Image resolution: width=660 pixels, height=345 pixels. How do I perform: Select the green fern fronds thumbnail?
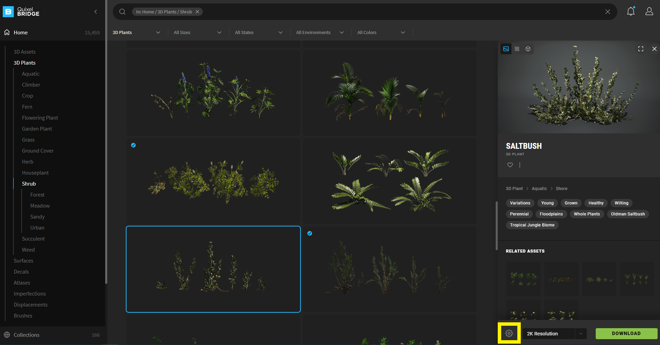pos(389,181)
